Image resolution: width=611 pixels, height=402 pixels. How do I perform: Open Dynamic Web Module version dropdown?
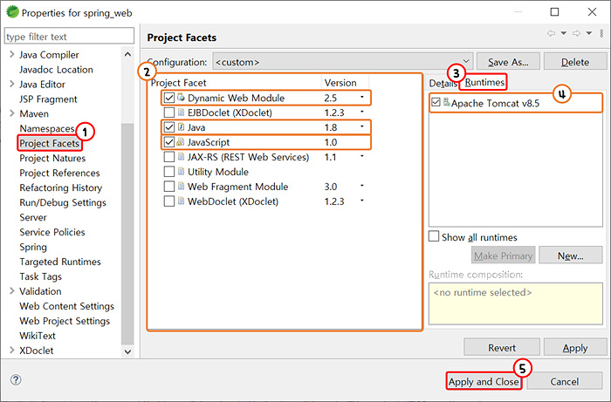tap(362, 97)
